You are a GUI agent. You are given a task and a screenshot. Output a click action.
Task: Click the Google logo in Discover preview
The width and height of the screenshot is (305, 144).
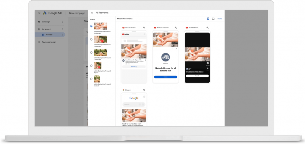[134, 98]
